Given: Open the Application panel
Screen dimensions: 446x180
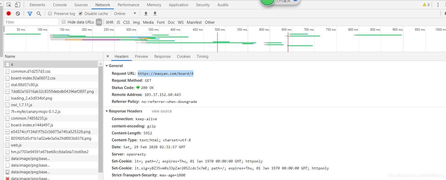Looking at the screenshot, I should [x=178, y=5].
